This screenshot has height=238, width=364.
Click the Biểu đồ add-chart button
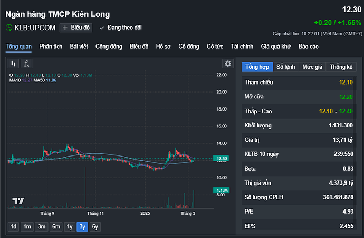tap(76, 28)
